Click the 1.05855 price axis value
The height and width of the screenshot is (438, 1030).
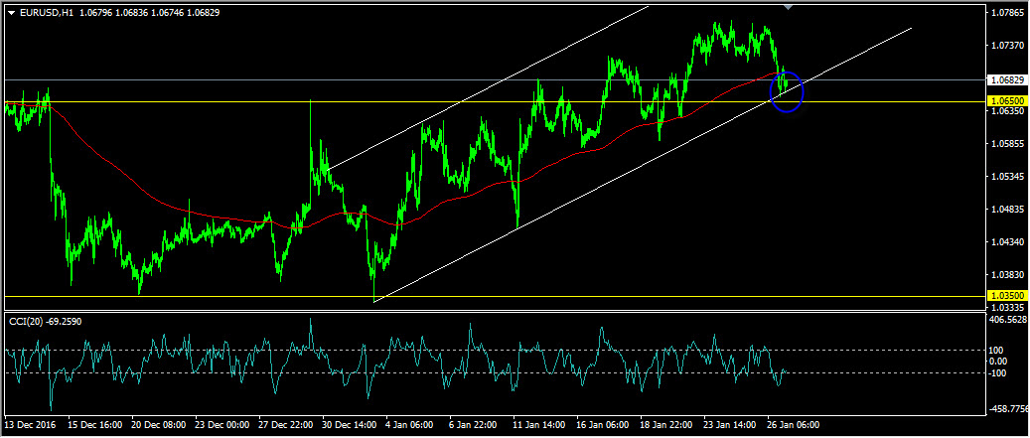click(1007, 144)
